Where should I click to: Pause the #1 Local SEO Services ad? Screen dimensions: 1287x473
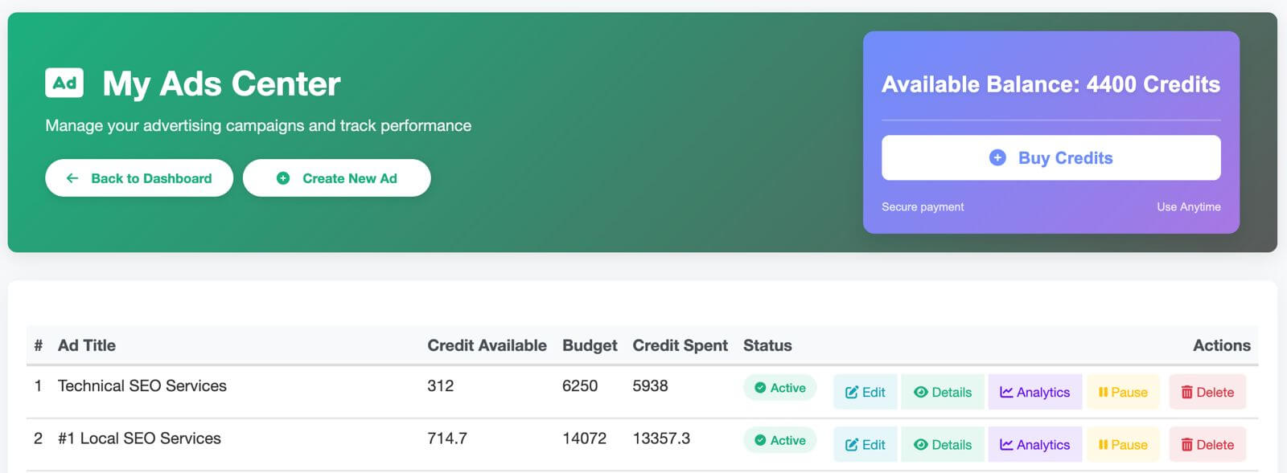tap(1123, 445)
